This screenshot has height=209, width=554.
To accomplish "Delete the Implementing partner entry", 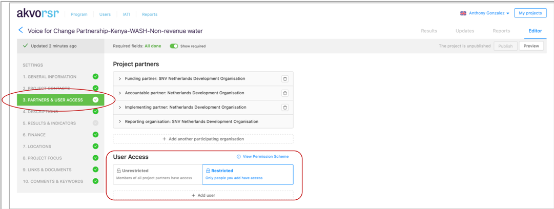I will point(285,108).
